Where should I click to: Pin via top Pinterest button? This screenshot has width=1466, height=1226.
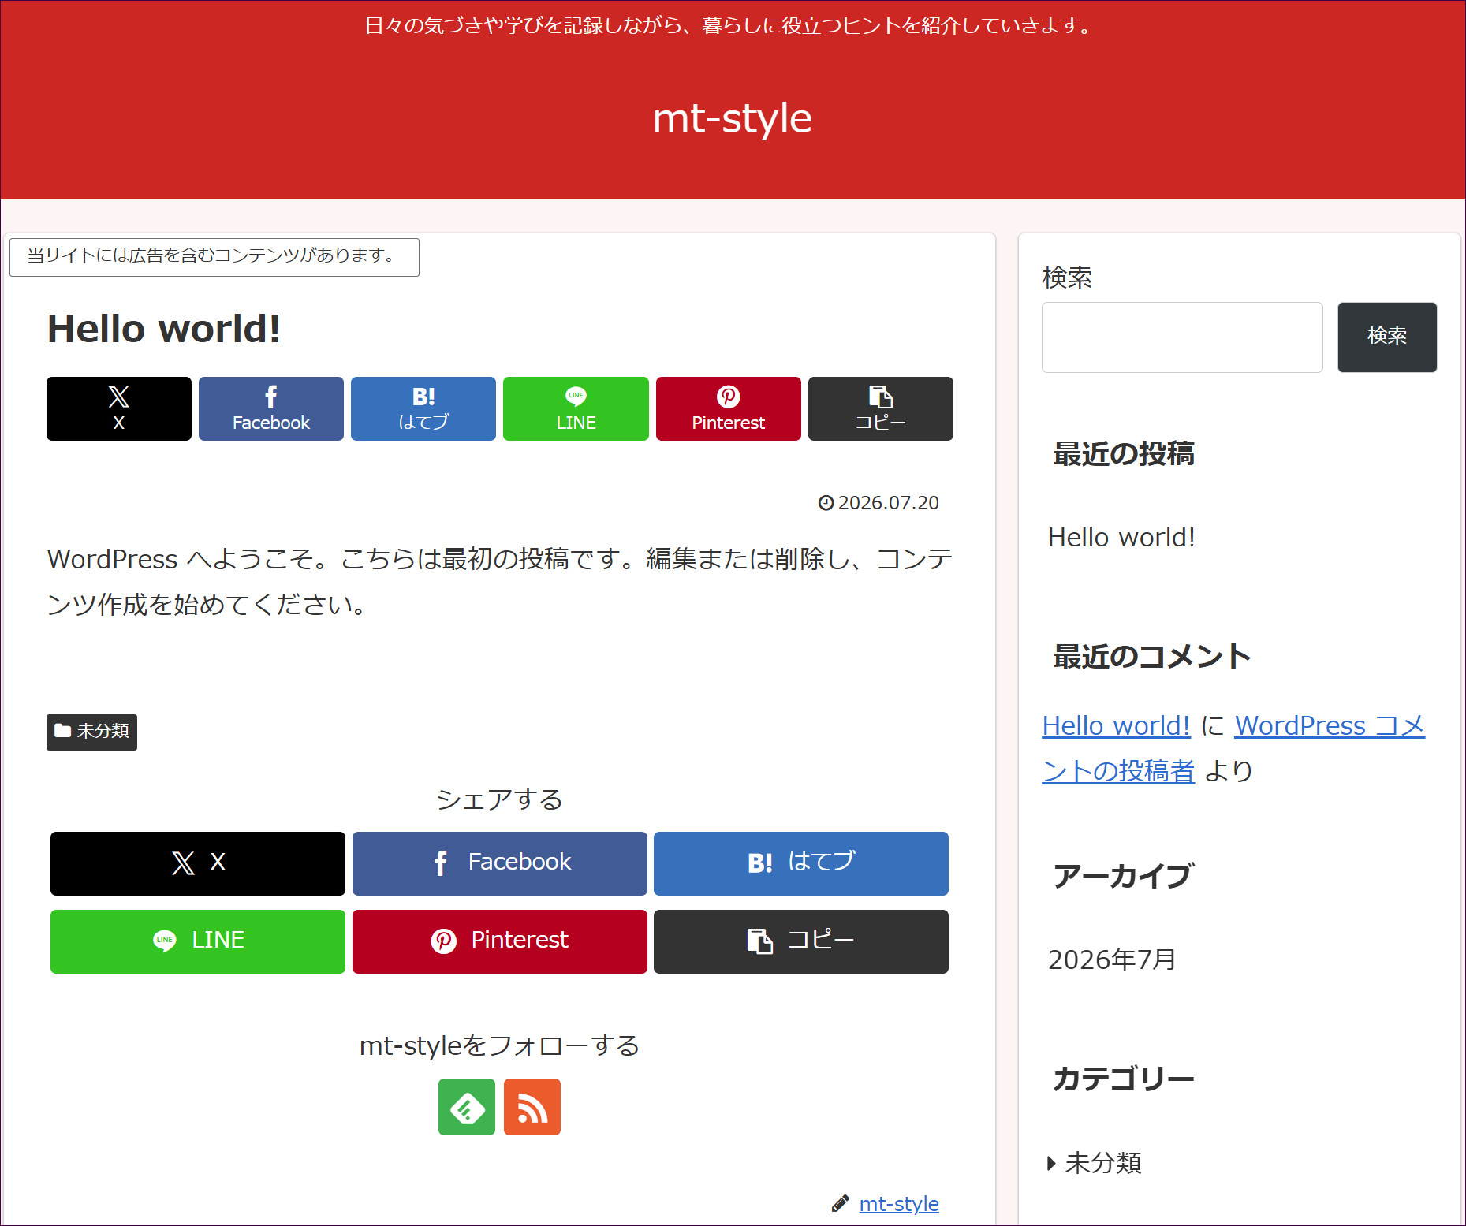(729, 408)
